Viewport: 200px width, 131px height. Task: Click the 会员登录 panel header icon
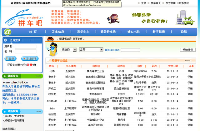coord(5,40)
